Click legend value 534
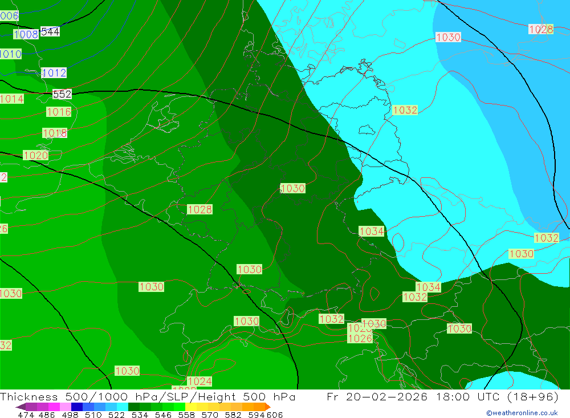This screenshot has width=570, height=418. pyautogui.click(x=140, y=415)
